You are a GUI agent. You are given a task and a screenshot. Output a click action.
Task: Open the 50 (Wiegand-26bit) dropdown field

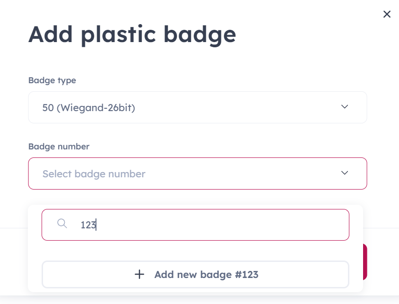pos(198,107)
